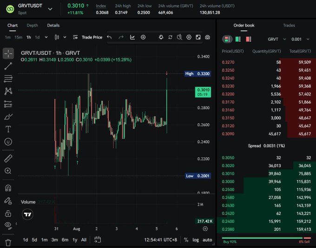Select the 1d timeframe in top toolbar

pyautogui.click(x=37, y=37)
